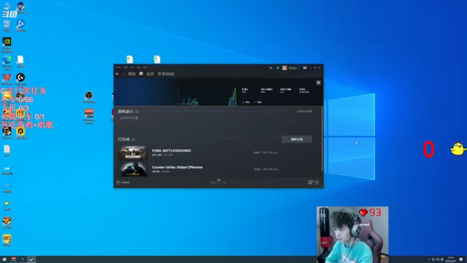Screen dimensions: 467x263
Task: Open the blue play-arrow app desktop icon
Action: click(20, 26)
